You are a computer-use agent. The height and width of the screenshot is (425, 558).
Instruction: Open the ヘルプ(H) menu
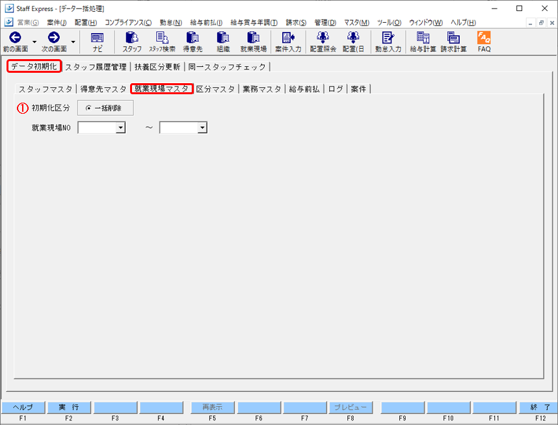click(x=463, y=22)
